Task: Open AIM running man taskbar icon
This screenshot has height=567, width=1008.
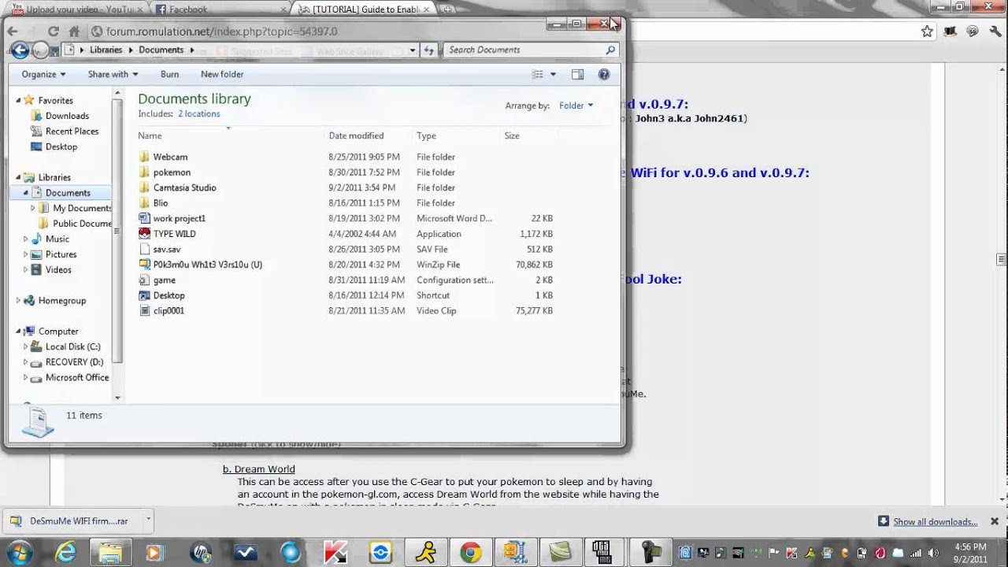Action: (x=426, y=552)
